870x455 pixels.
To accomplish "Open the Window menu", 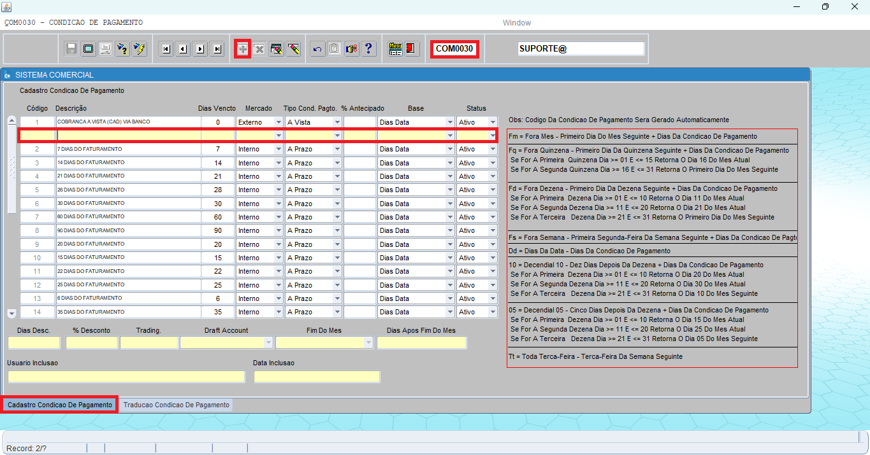I will pos(516,23).
